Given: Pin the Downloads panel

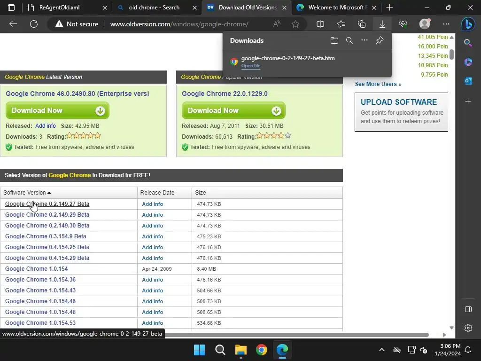Looking at the screenshot, I should (380, 40).
